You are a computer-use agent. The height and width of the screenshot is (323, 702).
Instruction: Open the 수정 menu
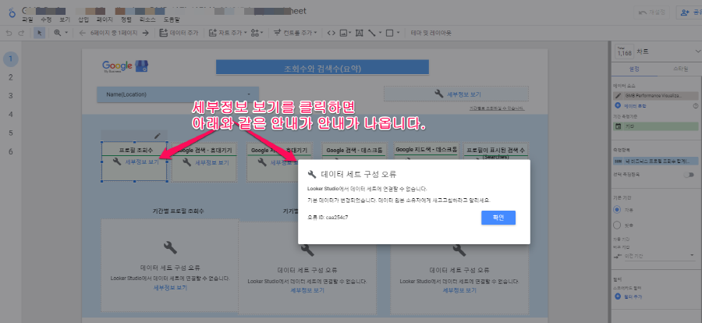tap(46, 20)
